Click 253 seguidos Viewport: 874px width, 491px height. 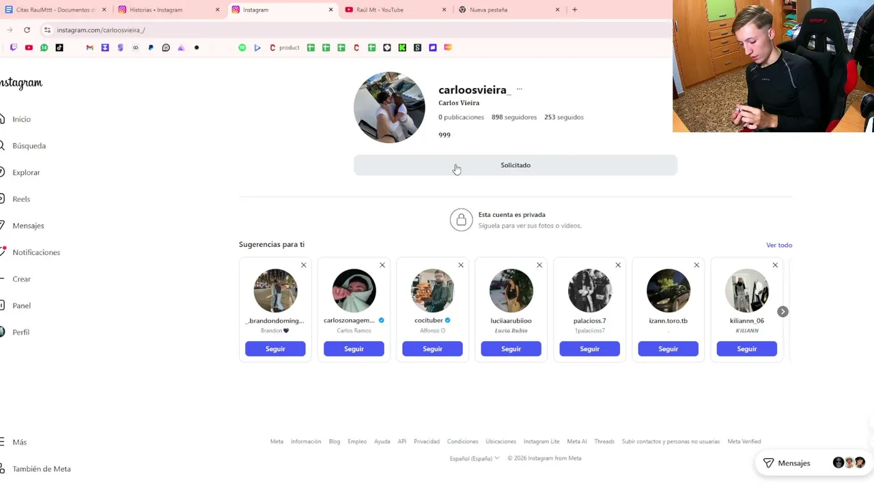point(564,117)
